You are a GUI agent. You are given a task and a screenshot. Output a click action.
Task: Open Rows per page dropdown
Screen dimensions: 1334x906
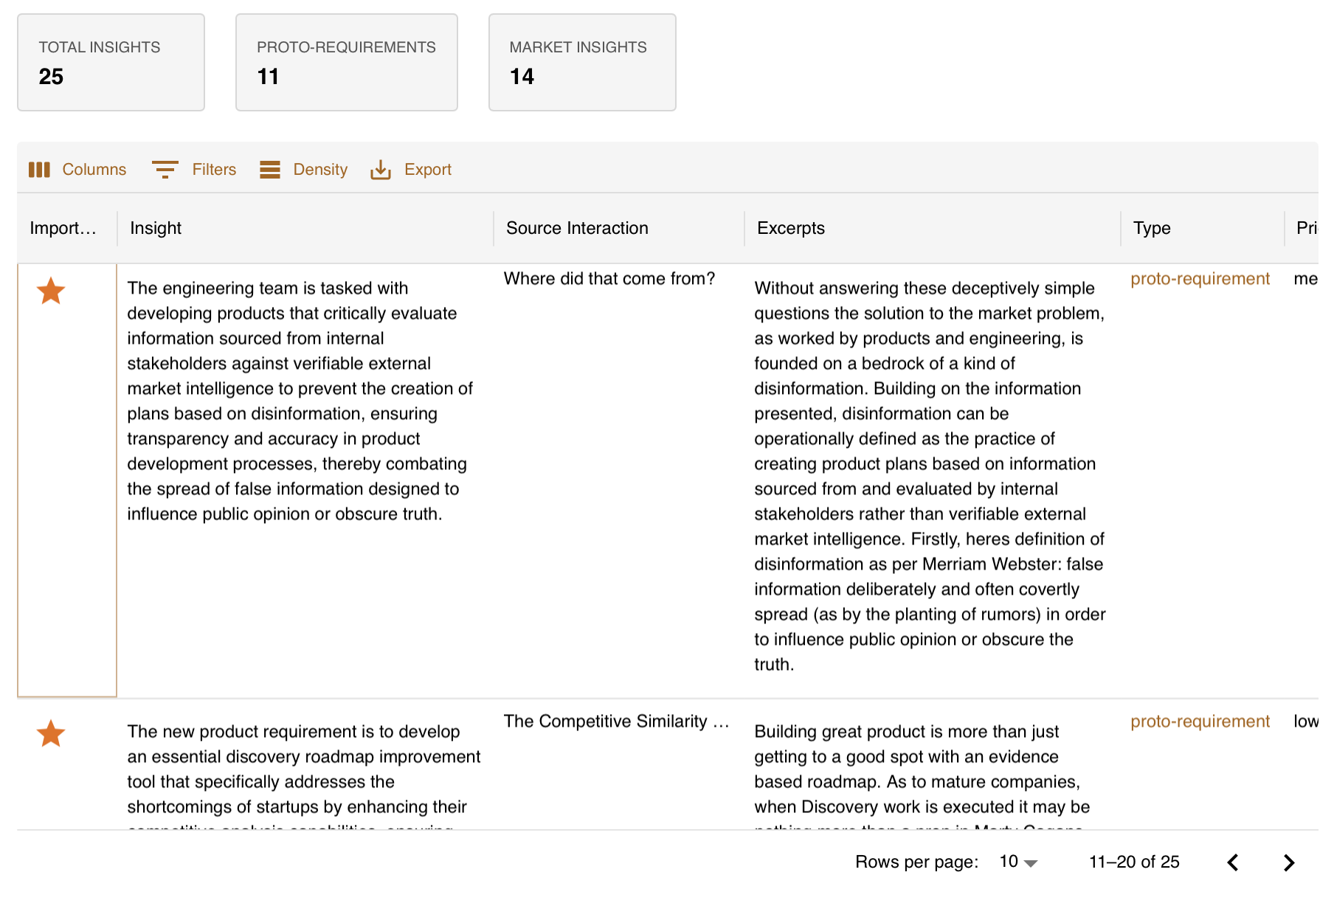[x=1018, y=862]
